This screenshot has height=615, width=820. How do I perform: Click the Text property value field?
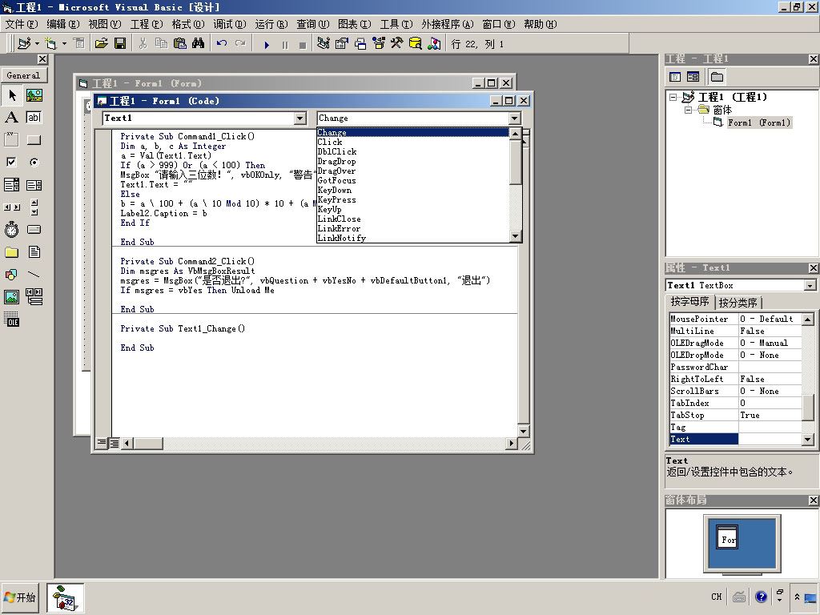(770, 440)
